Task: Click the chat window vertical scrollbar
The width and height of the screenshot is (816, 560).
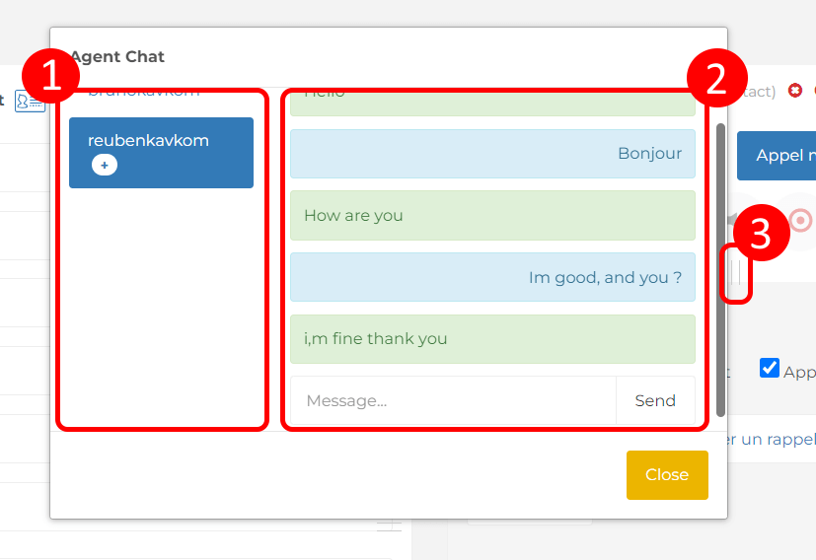Action: pos(720,266)
